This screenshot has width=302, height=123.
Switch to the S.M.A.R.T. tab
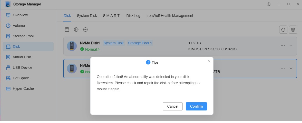pos(112,16)
